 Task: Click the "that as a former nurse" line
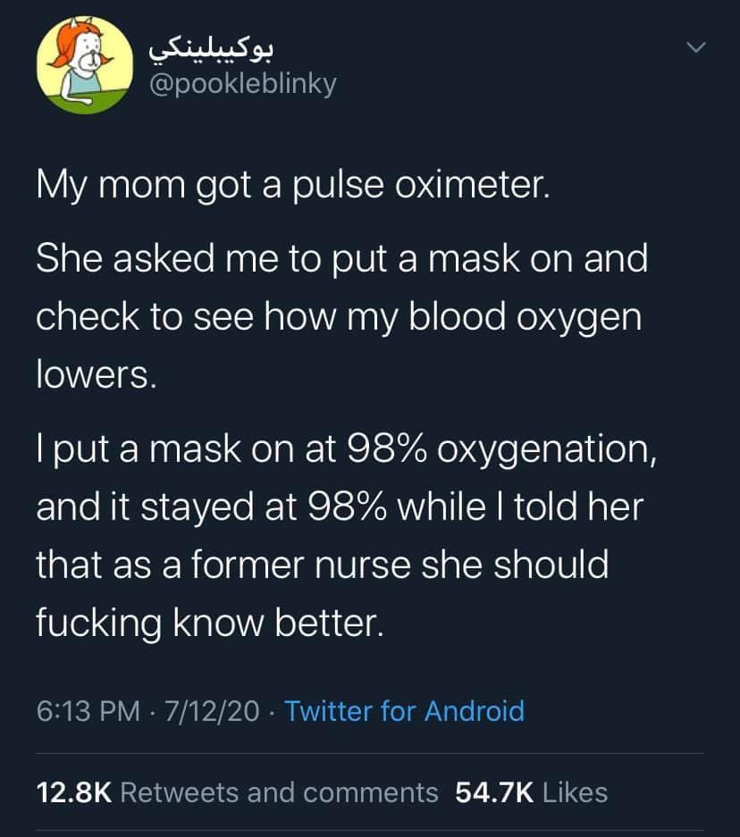coord(322,566)
